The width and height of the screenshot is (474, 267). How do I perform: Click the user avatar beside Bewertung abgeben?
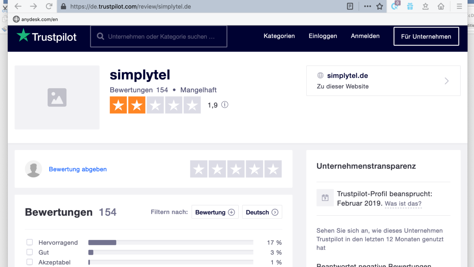point(34,169)
